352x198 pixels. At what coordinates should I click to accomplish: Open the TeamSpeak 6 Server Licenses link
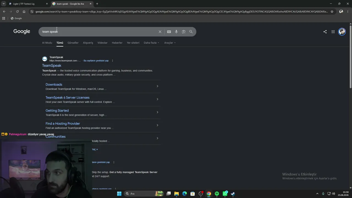(x=67, y=98)
